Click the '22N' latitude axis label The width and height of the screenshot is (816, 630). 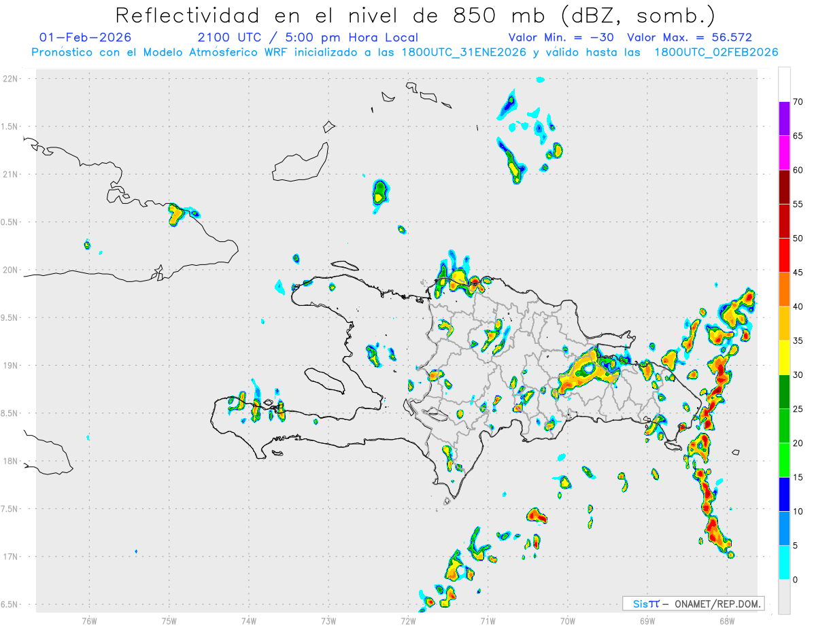11,79
